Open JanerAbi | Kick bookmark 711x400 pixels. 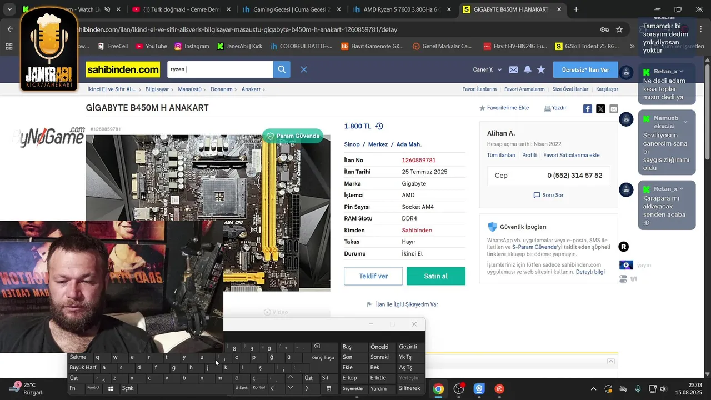tap(239, 46)
